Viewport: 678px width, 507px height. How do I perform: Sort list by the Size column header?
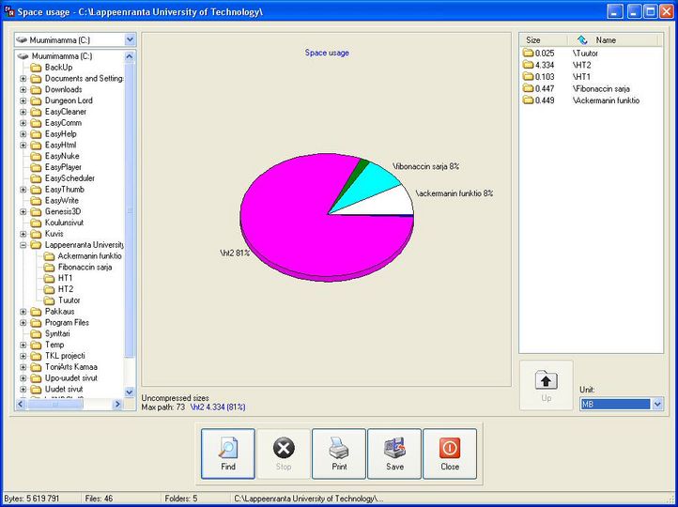pos(543,40)
